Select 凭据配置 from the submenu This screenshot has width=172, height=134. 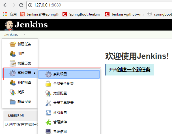60,93
